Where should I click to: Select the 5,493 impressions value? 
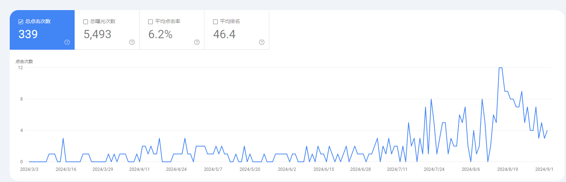click(97, 34)
